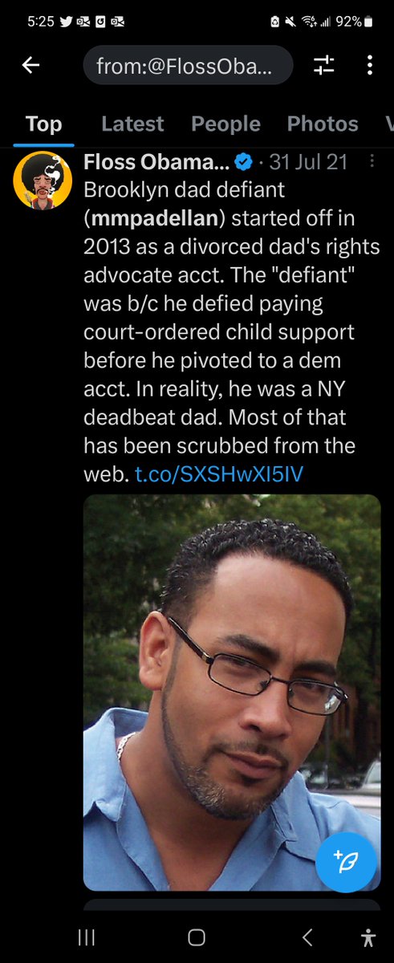
Task: Tap Android recent apps button
Action: point(86,937)
